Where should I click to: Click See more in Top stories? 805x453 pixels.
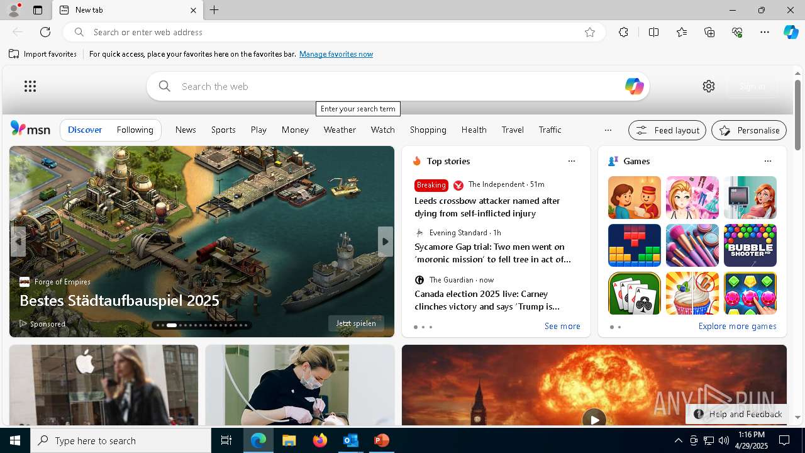click(x=562, y=326)
